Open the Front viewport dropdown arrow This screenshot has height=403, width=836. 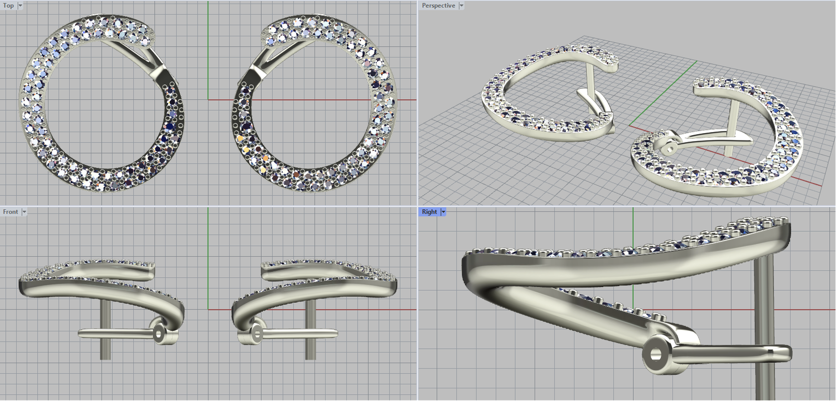tap(24, 212)
